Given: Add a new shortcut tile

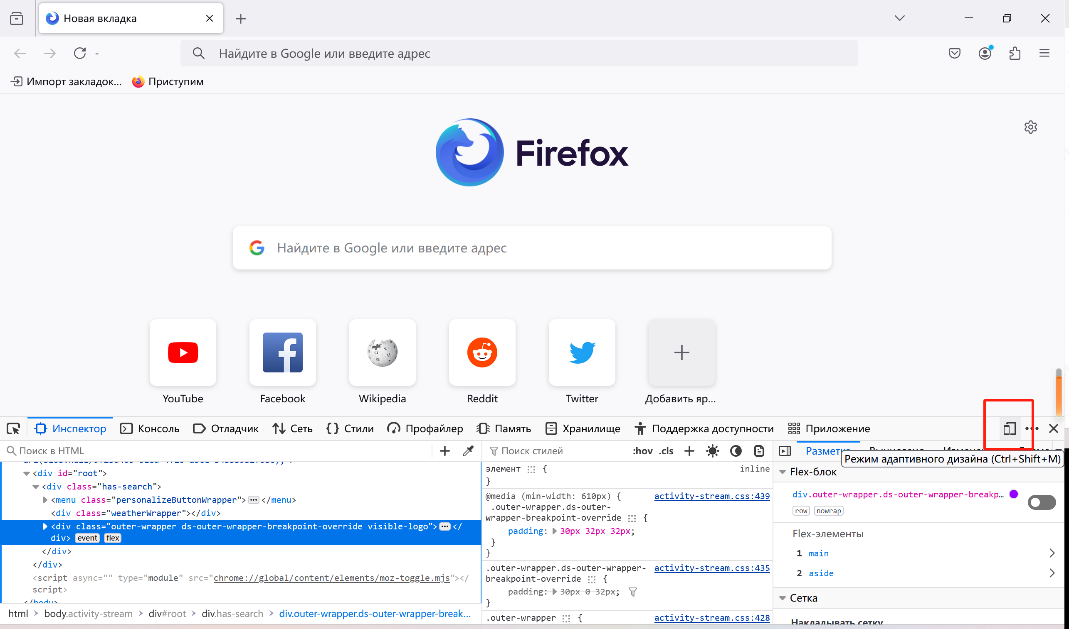Looking at the screenshot, I should coord(681,352).
